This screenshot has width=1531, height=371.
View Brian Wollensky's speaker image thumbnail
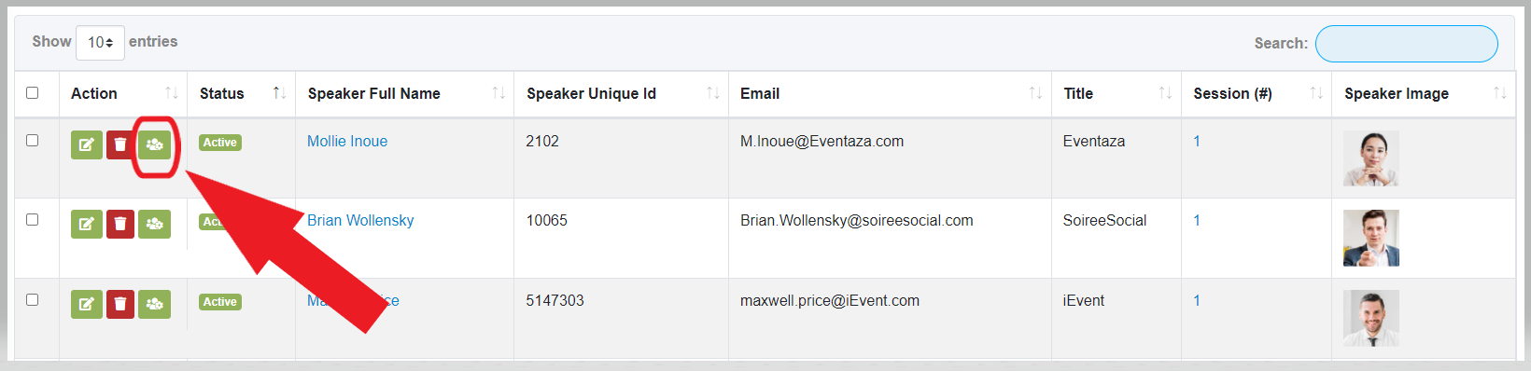[1370, 238]
